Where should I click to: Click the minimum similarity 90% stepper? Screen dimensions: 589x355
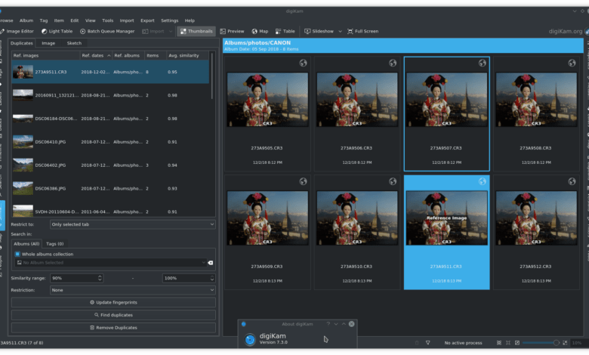pyautogui.click(x=100, y=278)
